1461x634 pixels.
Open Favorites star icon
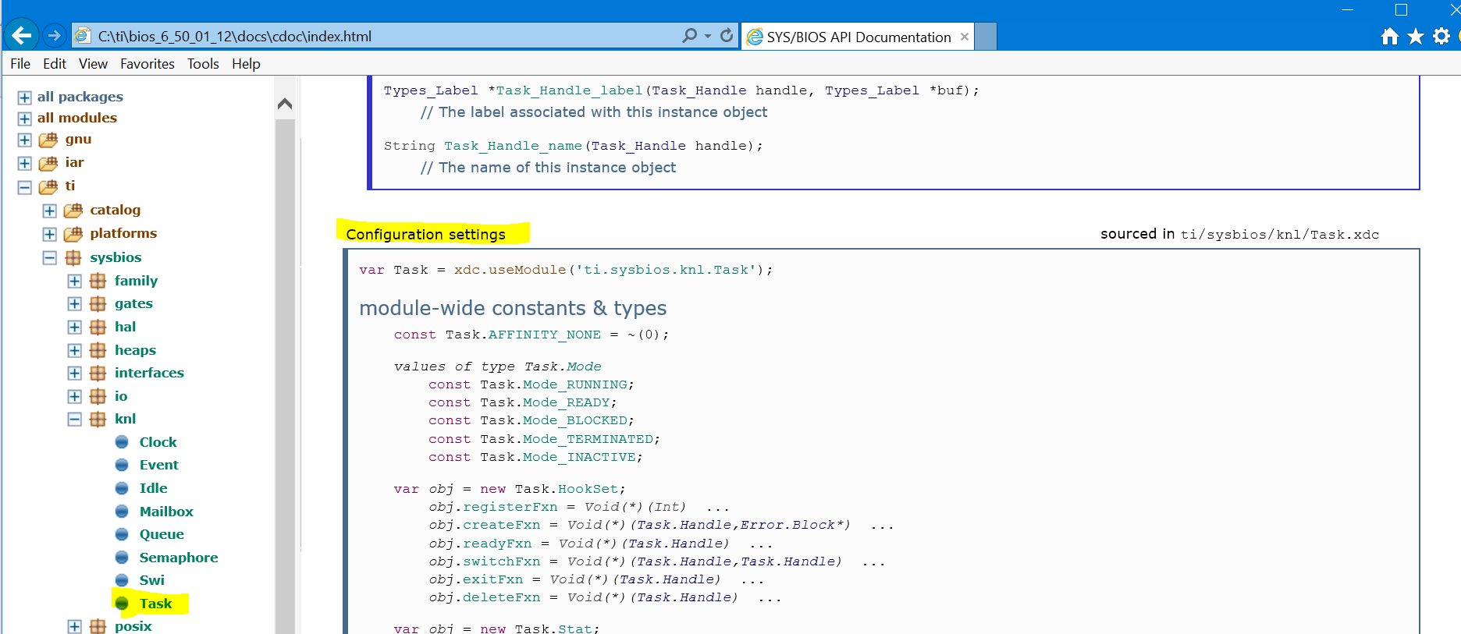pos(1416,37)
